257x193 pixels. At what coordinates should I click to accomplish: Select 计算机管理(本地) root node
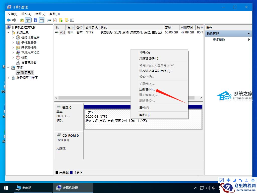click(23, 27)
